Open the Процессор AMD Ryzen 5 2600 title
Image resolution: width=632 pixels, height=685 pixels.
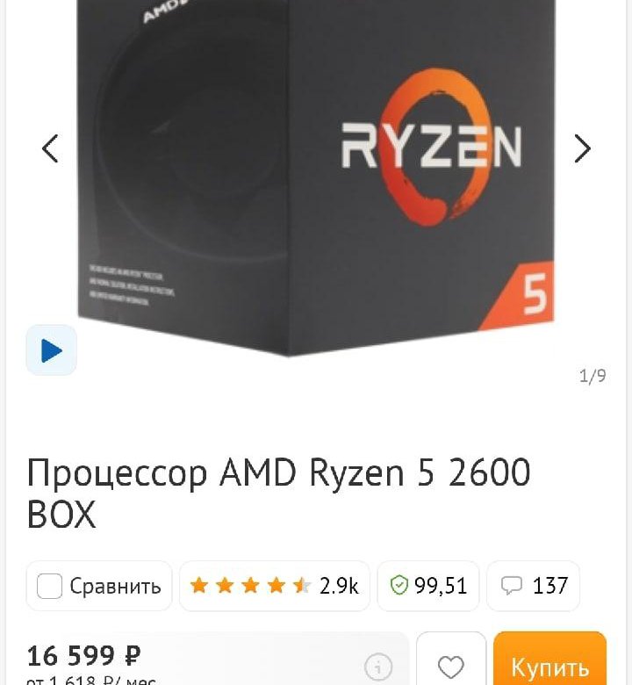coord(278,493)
